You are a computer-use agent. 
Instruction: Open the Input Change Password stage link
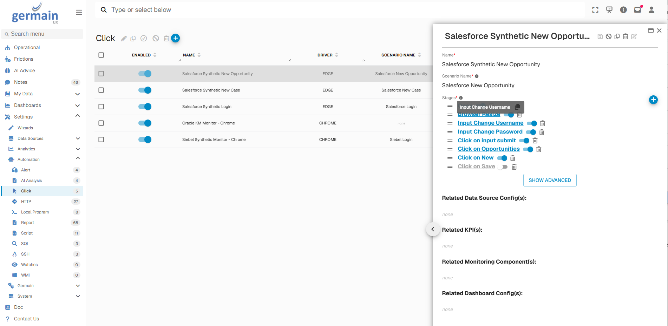point(490,132)
